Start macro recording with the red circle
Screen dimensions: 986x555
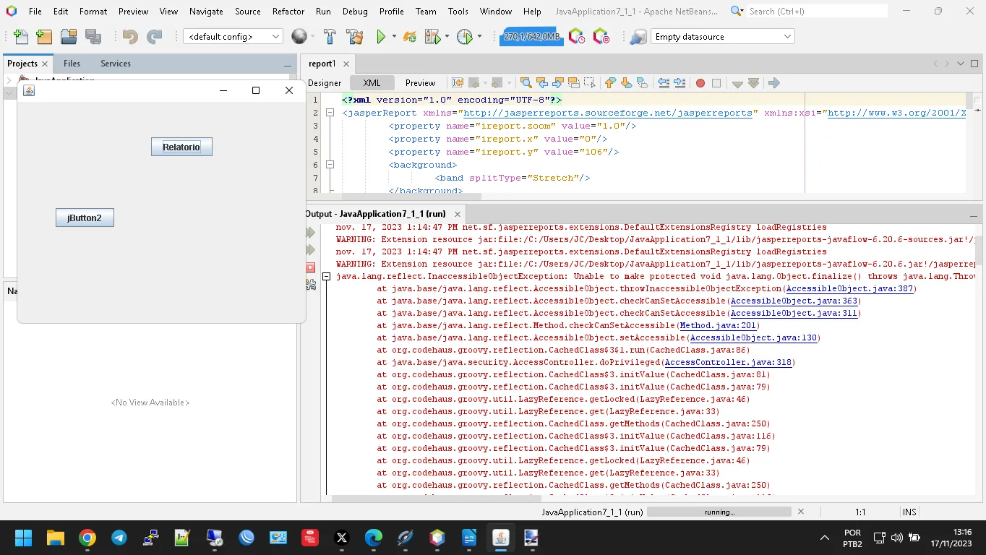[x=700, y=83]
